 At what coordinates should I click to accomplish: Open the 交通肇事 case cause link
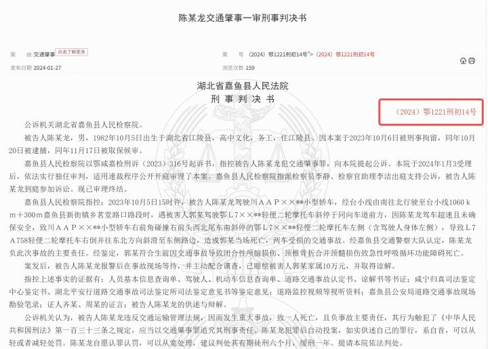pos(44,55)
